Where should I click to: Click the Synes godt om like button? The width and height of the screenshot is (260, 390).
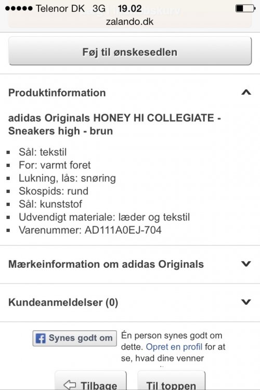point(75,339)
